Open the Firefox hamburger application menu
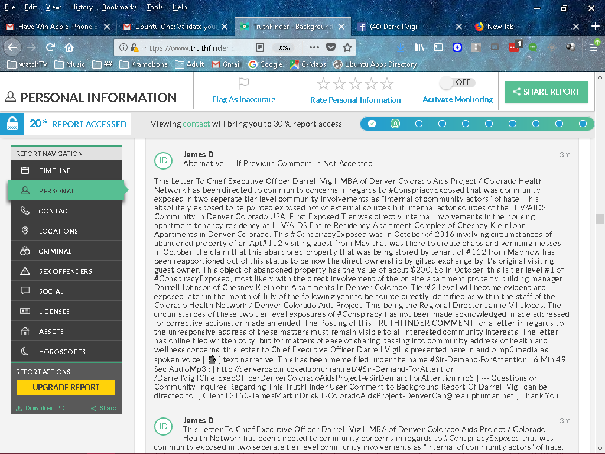This screenshot has width=605, height=454. pyautogui.click(x=594, y=47)
